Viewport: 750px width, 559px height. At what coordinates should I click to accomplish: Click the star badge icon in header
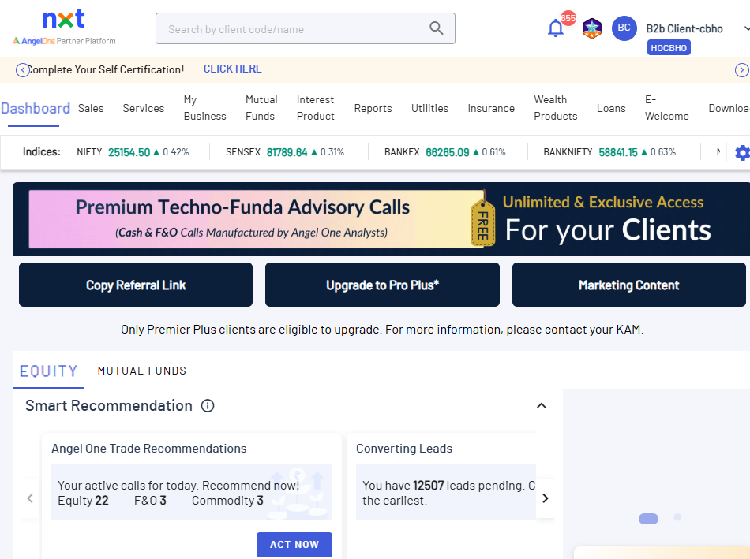[591, 29]
